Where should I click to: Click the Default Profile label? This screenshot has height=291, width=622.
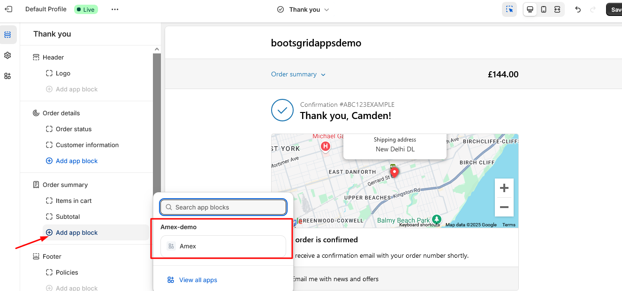click(x=46, y=9)
